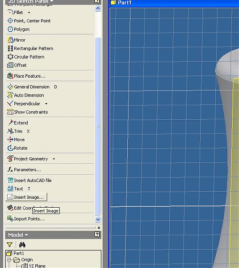Click the Insert Image... button
239x268 pixels.
coord(26,197)
